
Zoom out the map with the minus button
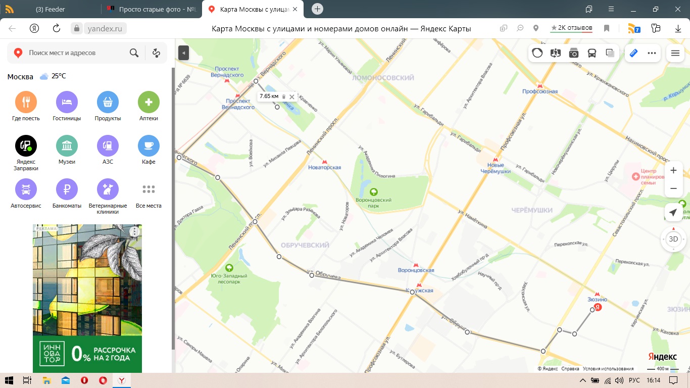tap(673, 188)
